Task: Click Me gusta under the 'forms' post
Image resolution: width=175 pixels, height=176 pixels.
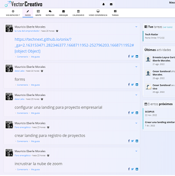Action: (36, 85)
